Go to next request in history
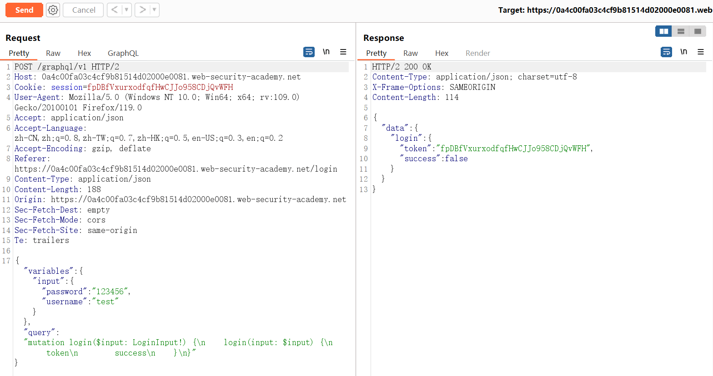 pyautogui.click(x=142, y=10)
